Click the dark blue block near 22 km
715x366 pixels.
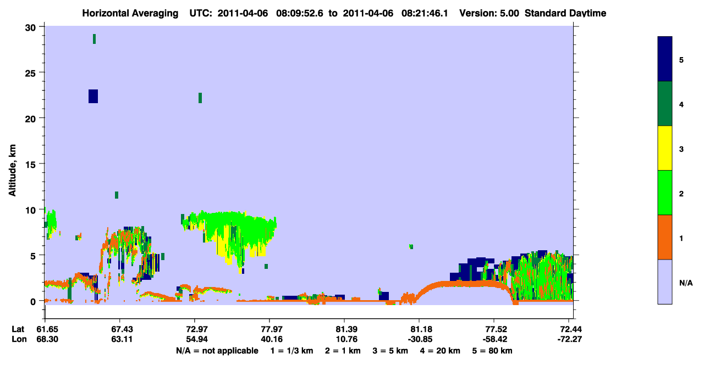click(93, 96)
